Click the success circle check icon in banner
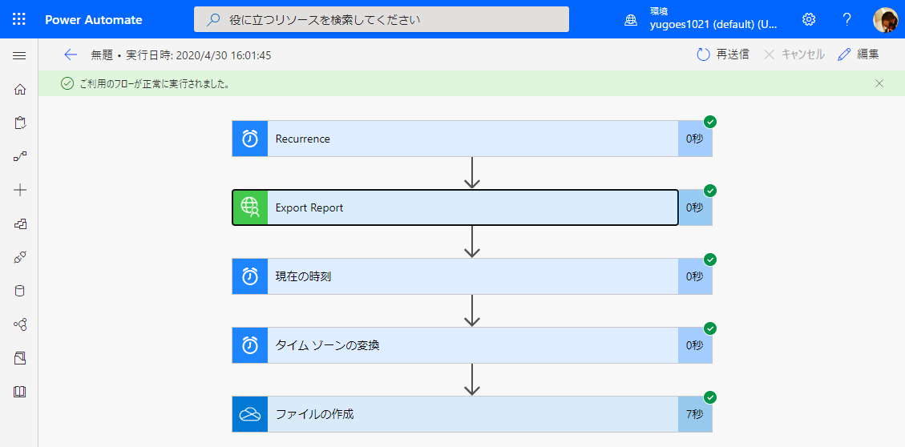Image resolution: width=905 pixels, height=447 pixels. point(67,83)
